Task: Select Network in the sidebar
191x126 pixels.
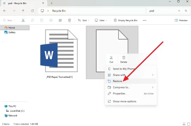Action: tap(11, 116)
